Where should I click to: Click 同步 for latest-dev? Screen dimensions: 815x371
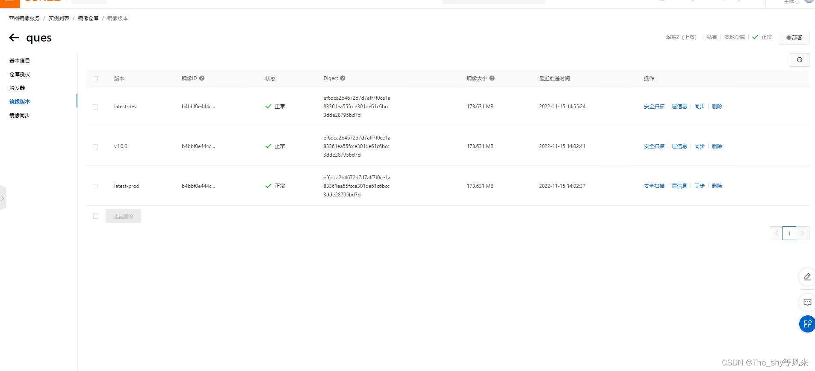pyautogui.click(x=700, y=107)
